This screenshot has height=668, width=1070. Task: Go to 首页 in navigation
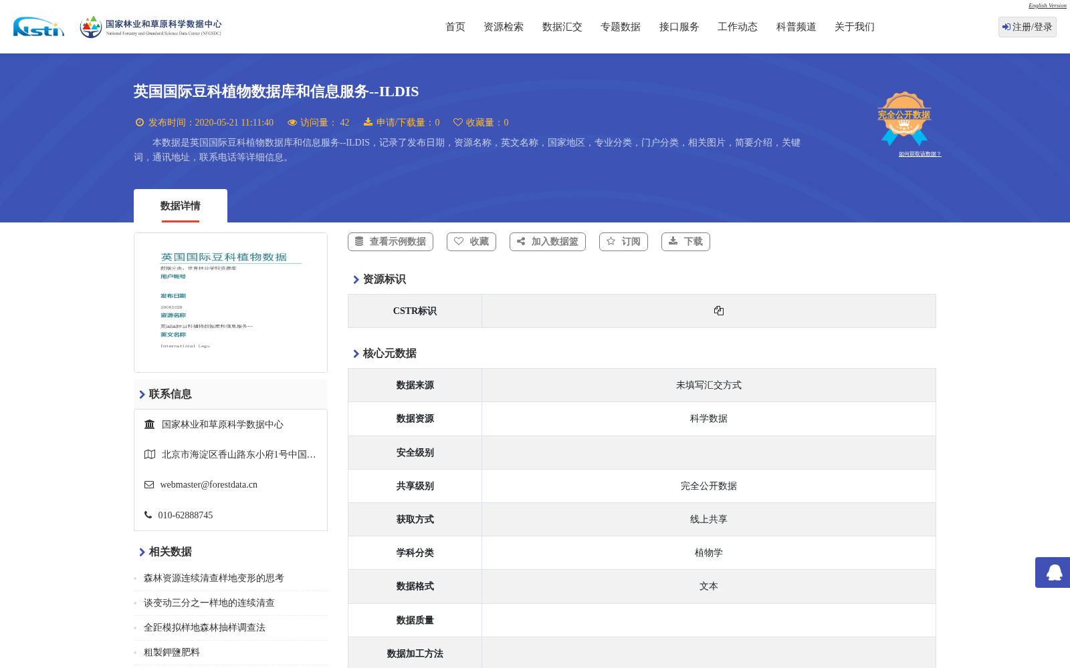[455, 27]
